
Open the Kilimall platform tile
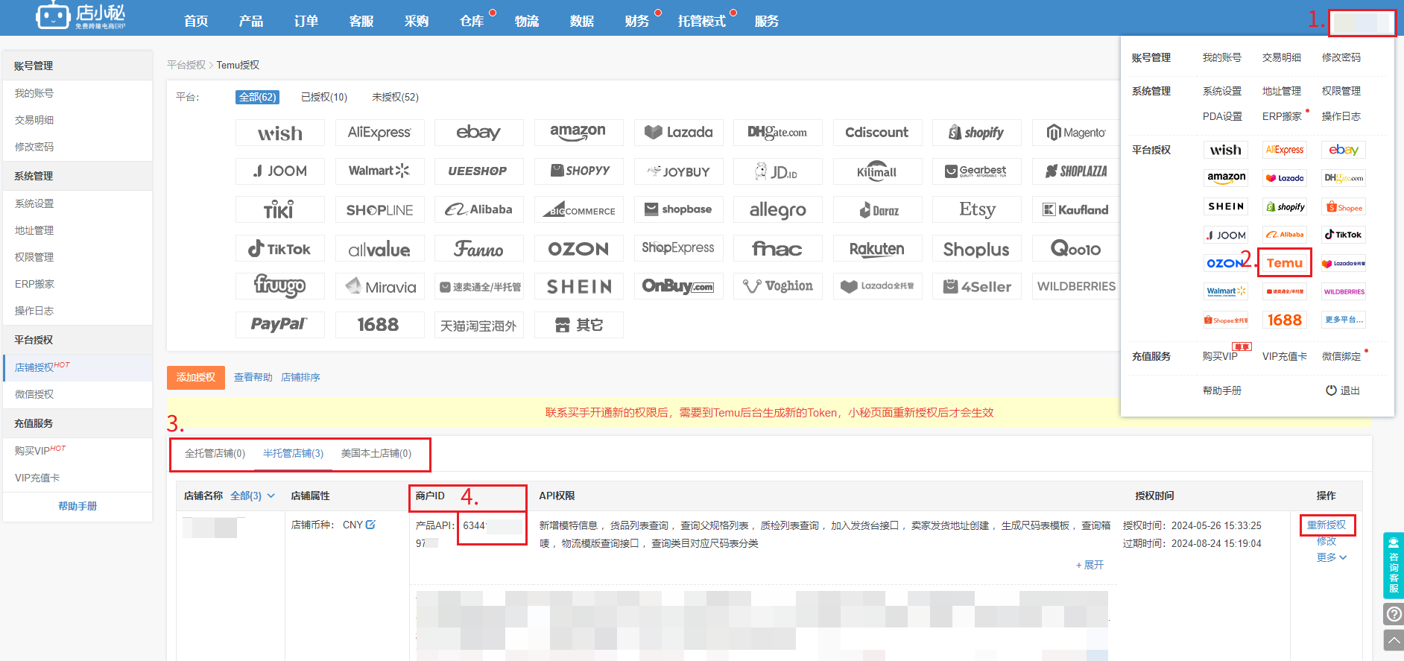(877, 171)
